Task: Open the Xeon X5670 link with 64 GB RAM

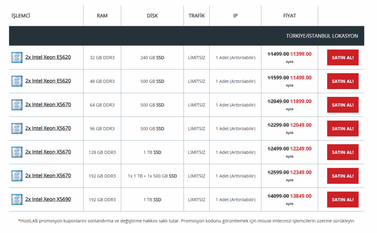Action: click(48, 105)
